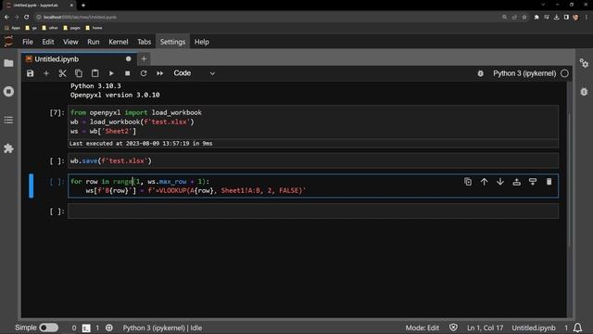Select the Untitled.ipynb notebook tab
Viewport: 593px width, 334px height.
pos(79,59)
